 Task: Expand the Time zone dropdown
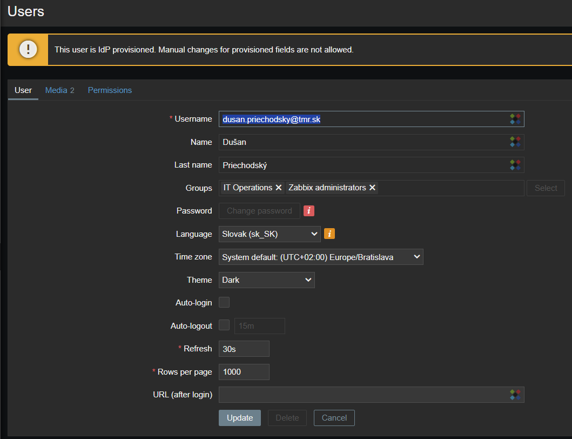(321, 257)
